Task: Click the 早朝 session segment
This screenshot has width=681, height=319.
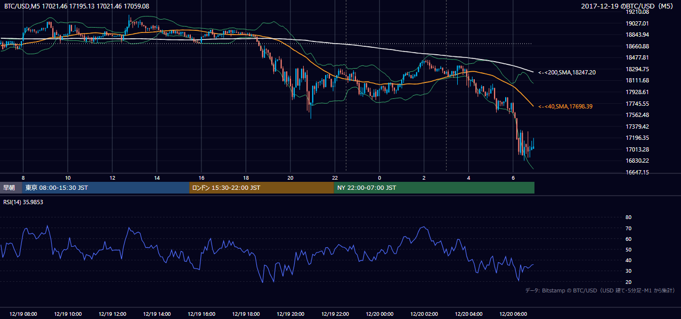Action: 11,188
